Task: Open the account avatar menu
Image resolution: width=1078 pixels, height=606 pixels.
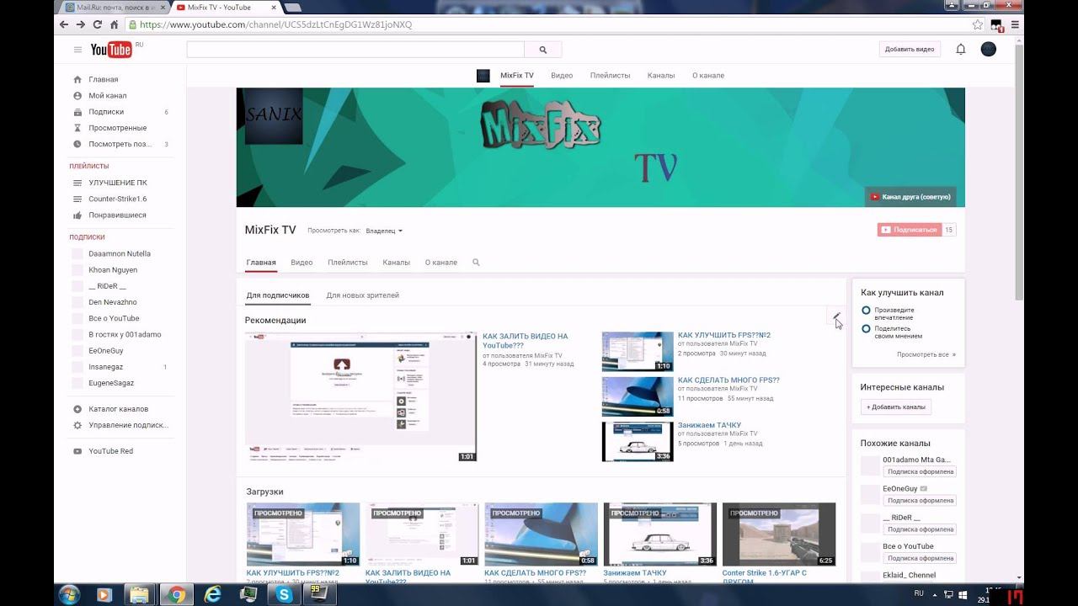Action: tap(989, 50)
